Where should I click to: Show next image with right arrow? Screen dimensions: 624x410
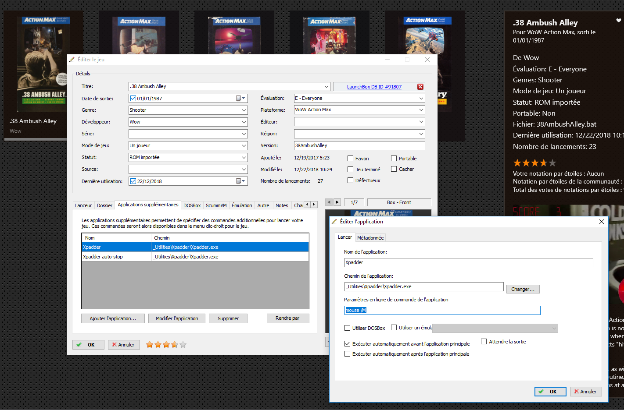(337, 202)
